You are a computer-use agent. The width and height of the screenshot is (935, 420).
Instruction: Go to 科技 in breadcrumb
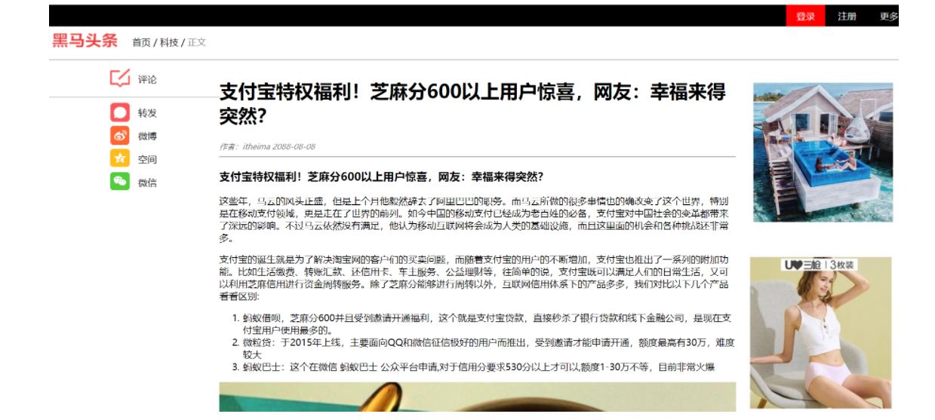(x=169, y=42)
